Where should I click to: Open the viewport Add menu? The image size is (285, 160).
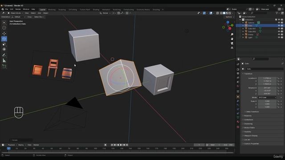click(39, 13)
